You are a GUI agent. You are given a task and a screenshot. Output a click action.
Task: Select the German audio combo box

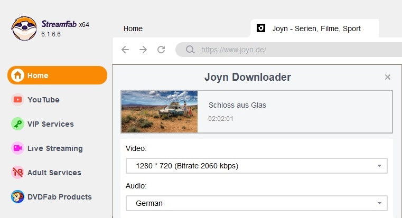coord(256,203)
